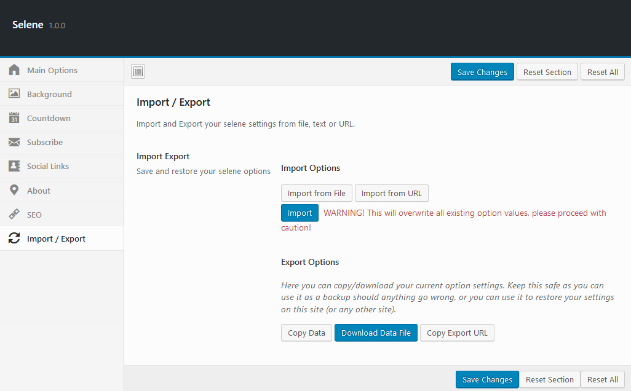Click the Social Links contact card icon
The image size is (631, 391).
(14, 166)
